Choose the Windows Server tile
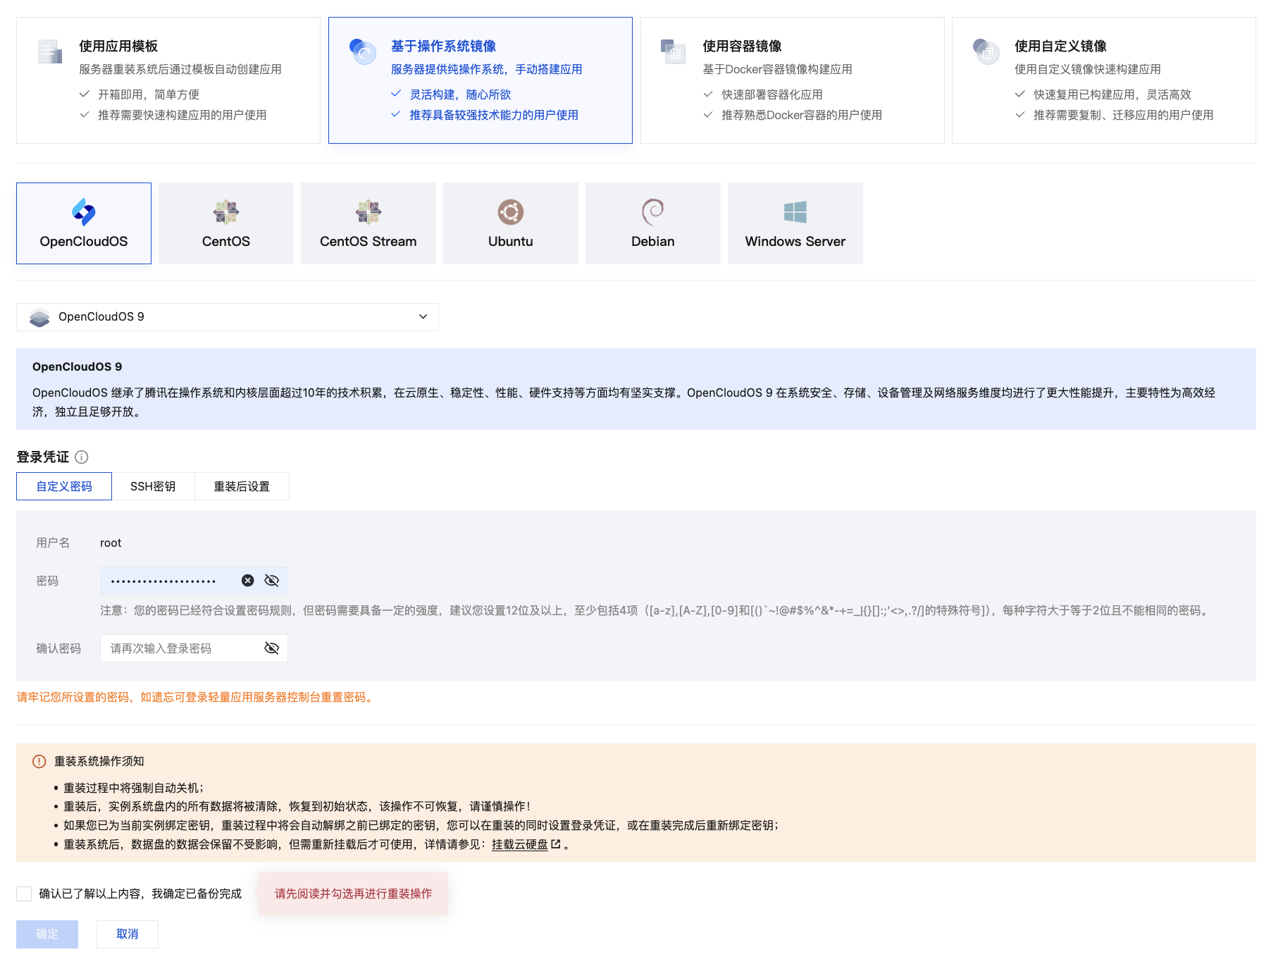Image resolution: width=1271 pixels, height=964 pixels. tap(795, 223)
